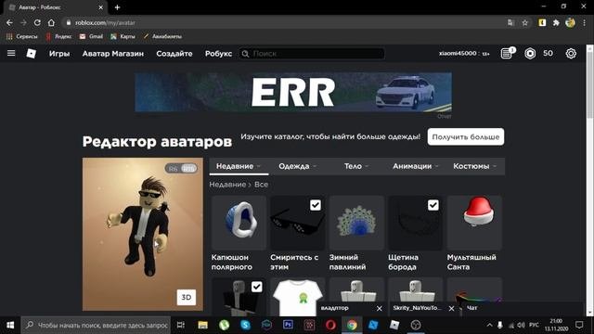Toggle the R6/R15 avatar type switch
This screenshot has width=594, height=334.
pos(181,169)
